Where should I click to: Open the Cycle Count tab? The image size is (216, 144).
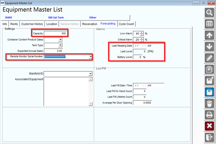pos(126,24)
